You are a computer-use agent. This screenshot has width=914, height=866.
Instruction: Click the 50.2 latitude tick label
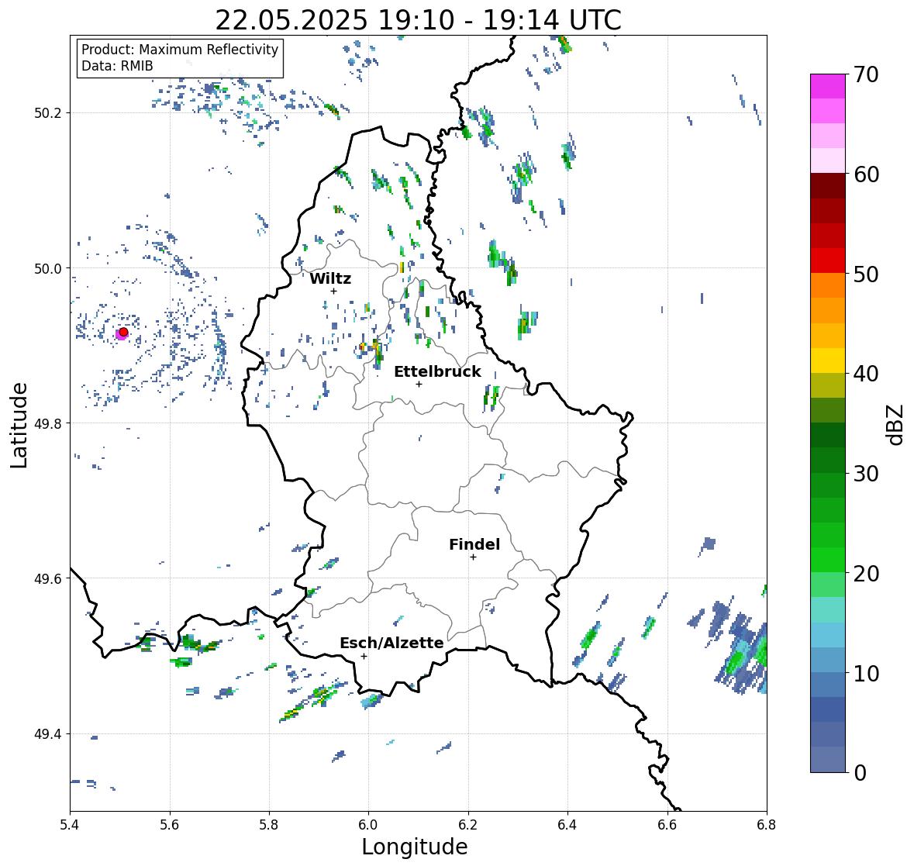pos(48,113)
